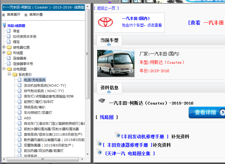Select 前加热器/后加热器/前雾灯 entry
This screenshot has height=164, width=225.
coord(44,151)
